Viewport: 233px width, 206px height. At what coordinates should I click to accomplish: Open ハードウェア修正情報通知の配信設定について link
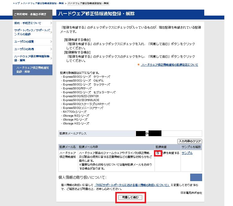click(170, 65)
